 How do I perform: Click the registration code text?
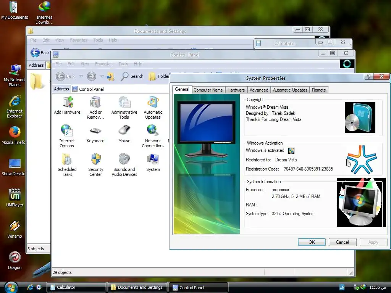308,169
